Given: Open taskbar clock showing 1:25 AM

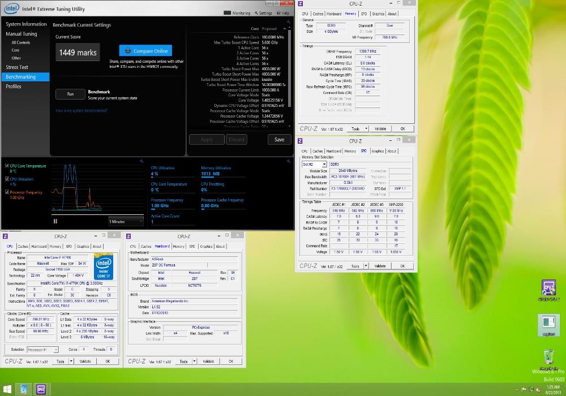Looking at the screenshot, I should point(552,390).
